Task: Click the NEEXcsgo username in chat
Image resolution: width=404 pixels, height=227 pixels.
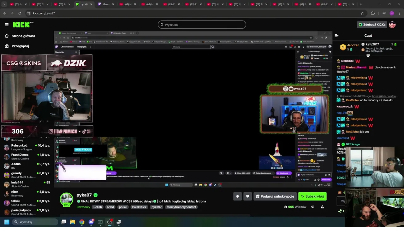Action: tap(353, 144)
